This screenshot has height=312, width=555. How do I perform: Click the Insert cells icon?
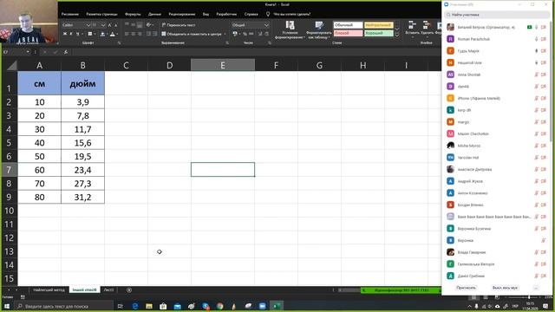click(x=412, y=25)
